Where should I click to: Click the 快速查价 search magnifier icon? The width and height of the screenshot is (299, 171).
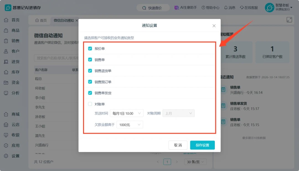[144, 8]
